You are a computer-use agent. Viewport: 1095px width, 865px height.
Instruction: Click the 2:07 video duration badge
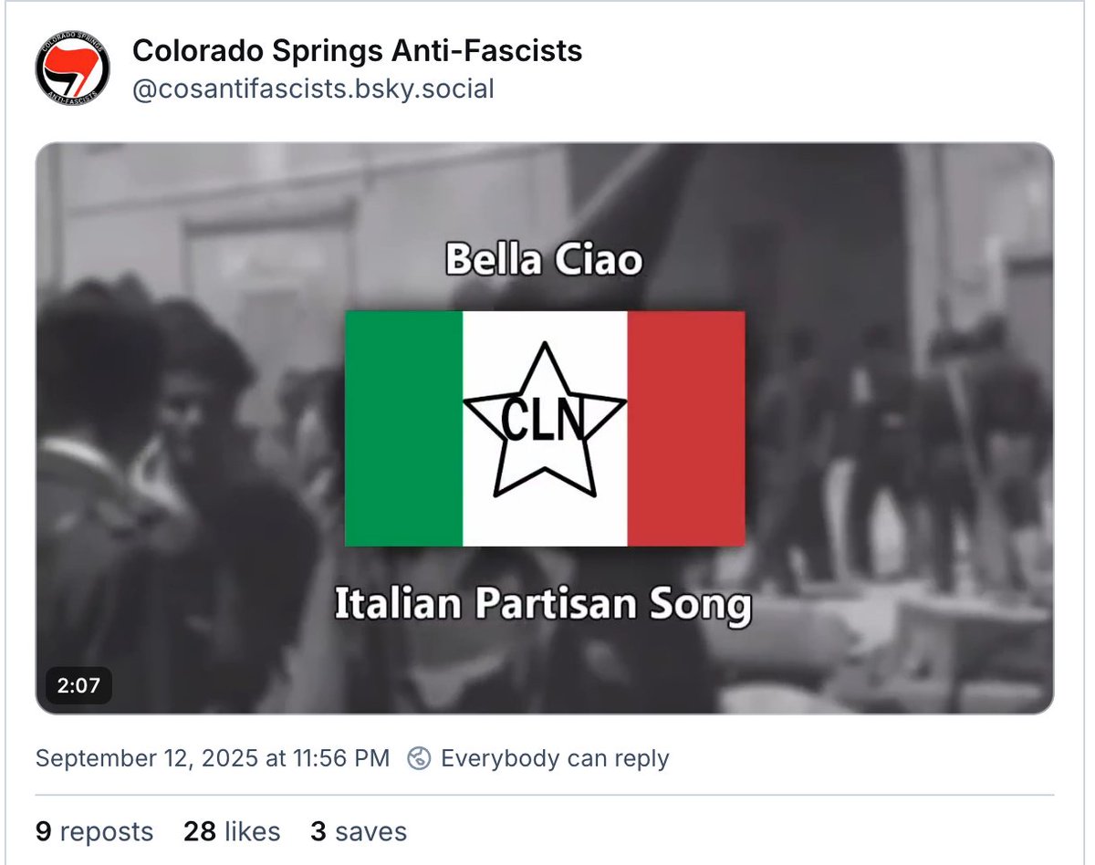click(78, 684)
